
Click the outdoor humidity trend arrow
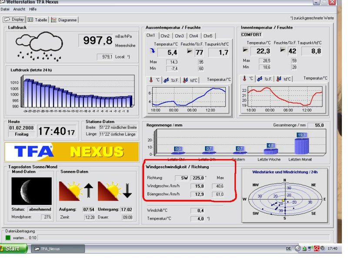pos(189,51)
